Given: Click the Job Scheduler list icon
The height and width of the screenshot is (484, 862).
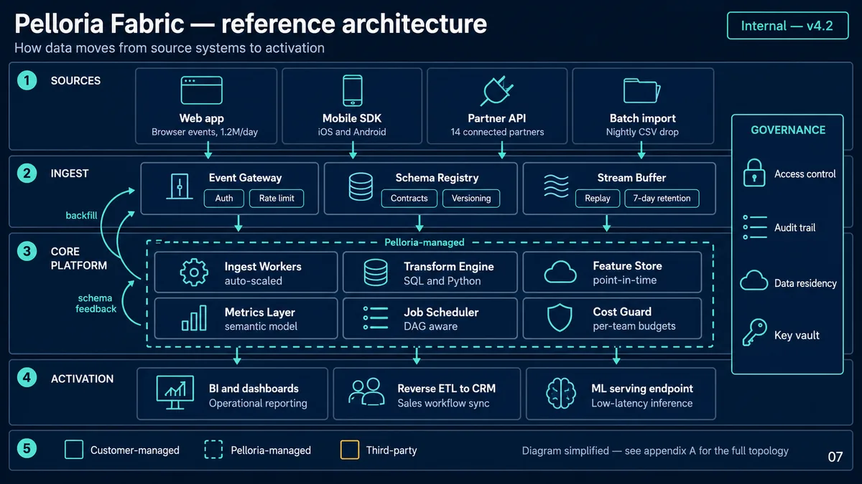Looking at the screenshot, I should [x=375, y=318].
